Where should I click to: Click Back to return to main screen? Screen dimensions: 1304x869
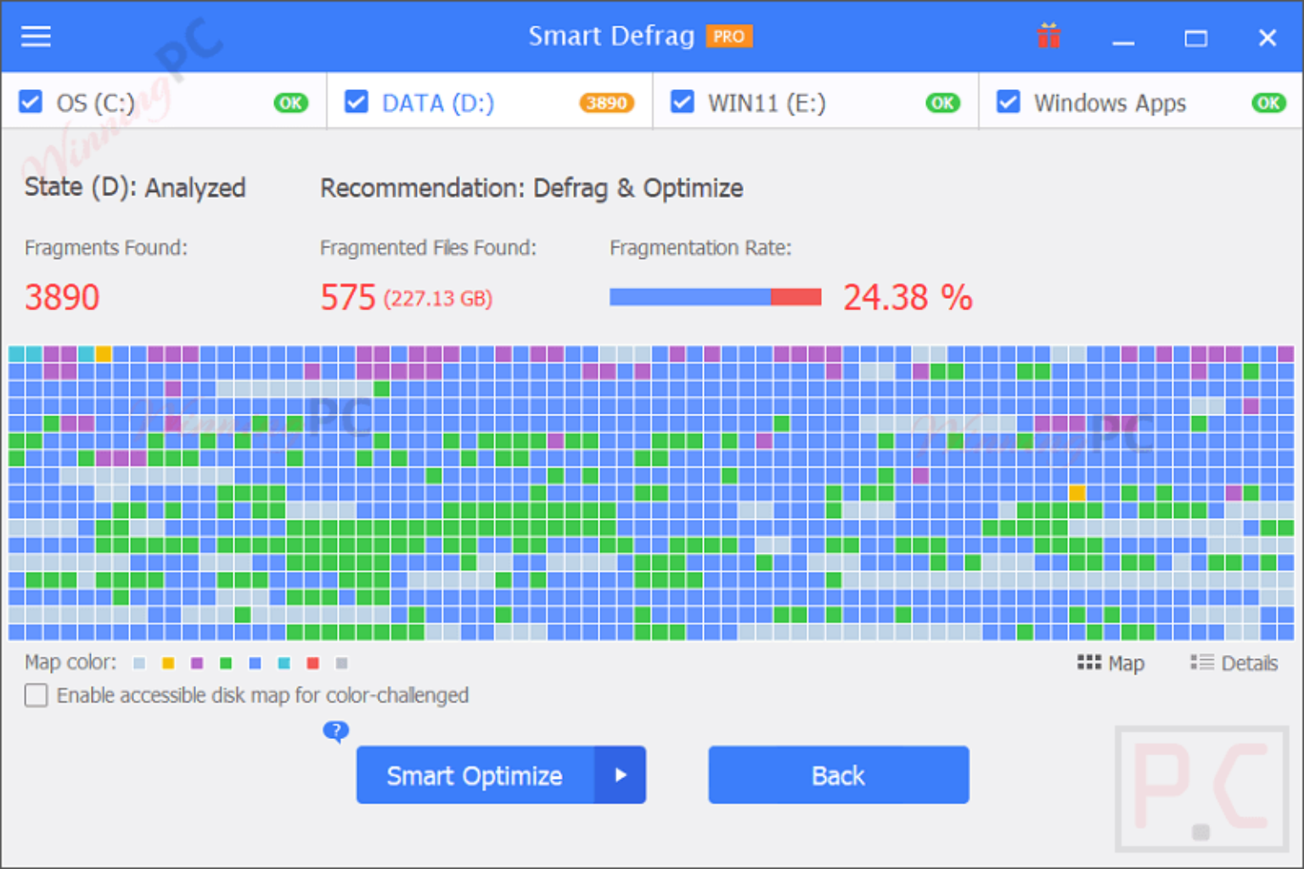tap(838, 775)
